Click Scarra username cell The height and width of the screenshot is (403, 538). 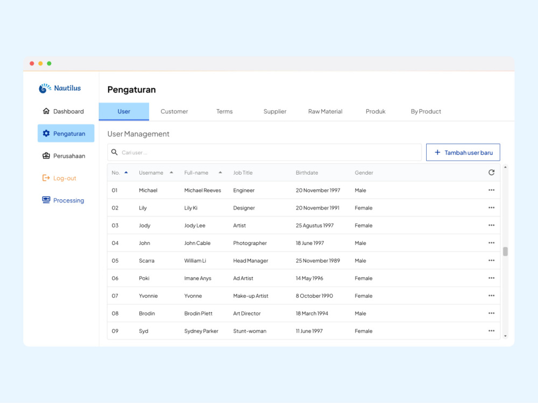[x=146, y=261]
